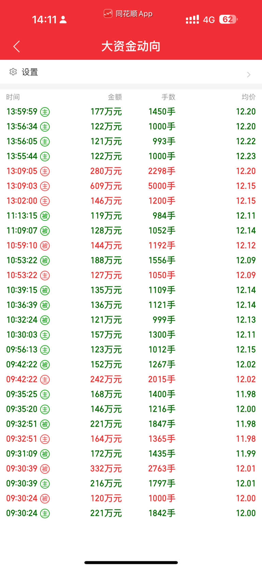The image size is (262, 569).
Task: Tap red 主 icon at 13:09:03
Action: [x=45, y=186]
